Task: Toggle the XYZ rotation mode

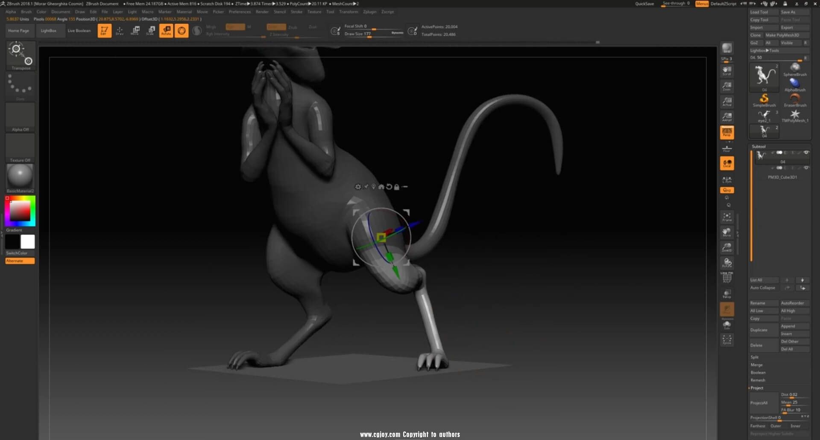Action: click(727, 190)
